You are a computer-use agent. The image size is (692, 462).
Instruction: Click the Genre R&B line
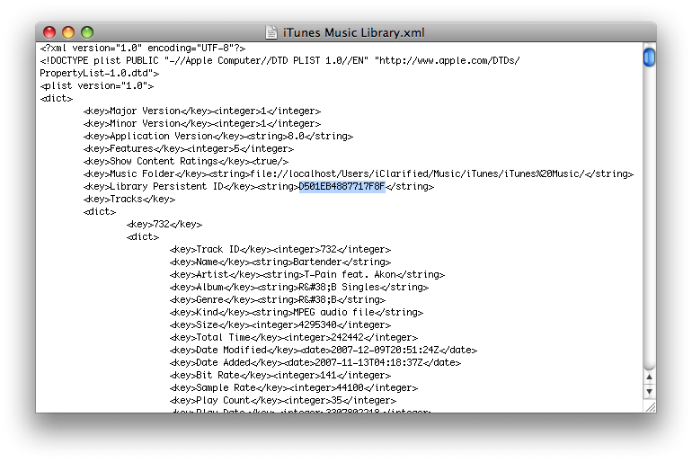coord(278,299)
